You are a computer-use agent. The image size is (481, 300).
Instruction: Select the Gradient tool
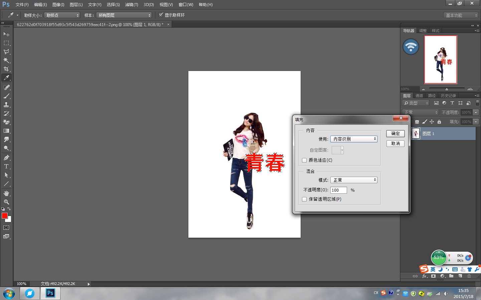(x=6, y=131)
